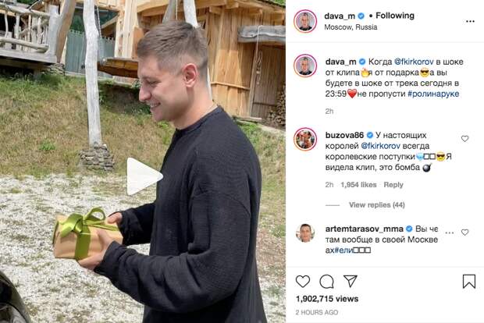Like the post with the heart icon

click(303, 282)
